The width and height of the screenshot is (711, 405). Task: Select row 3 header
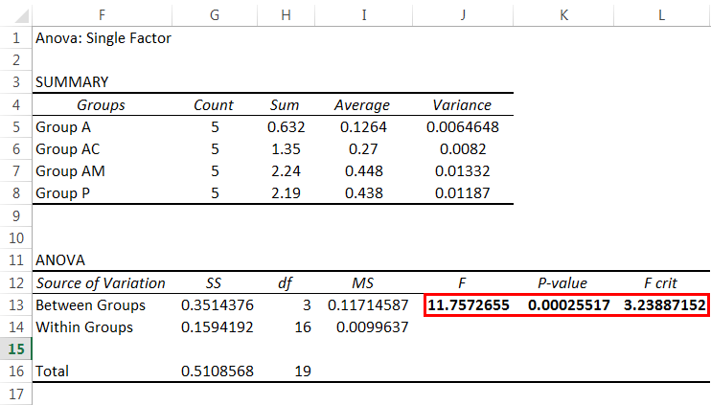click(x=16, y=82)
